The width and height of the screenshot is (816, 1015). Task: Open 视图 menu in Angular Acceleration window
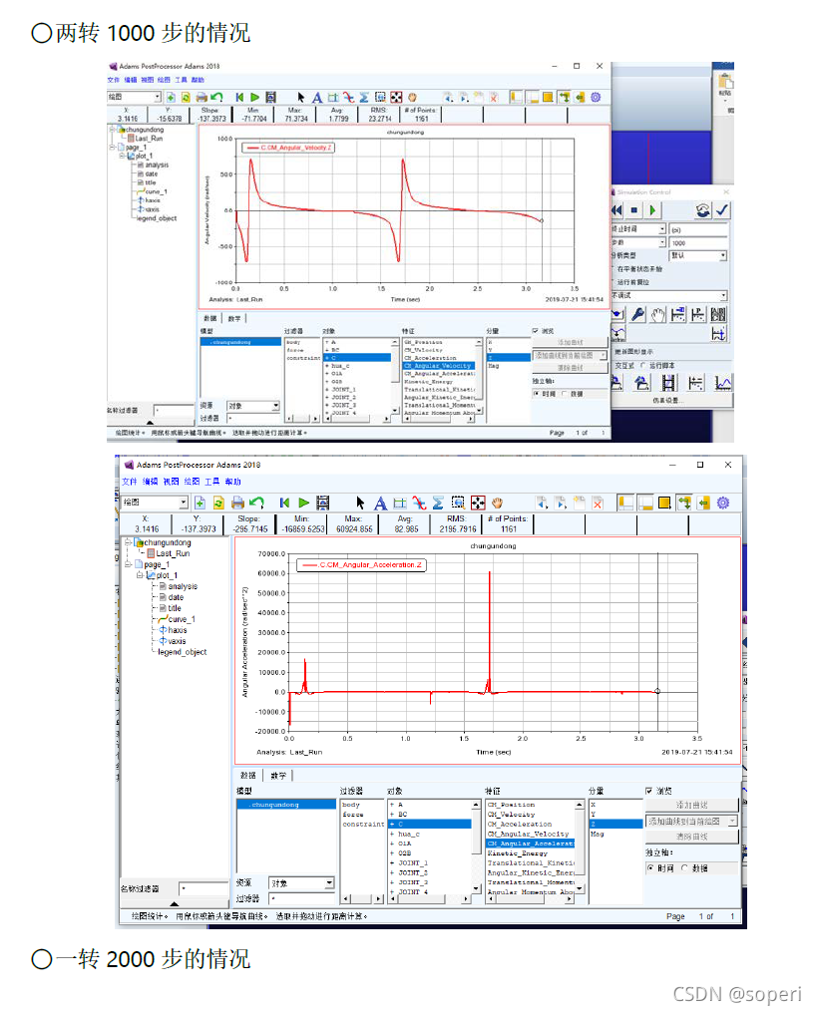click(171, 482)
